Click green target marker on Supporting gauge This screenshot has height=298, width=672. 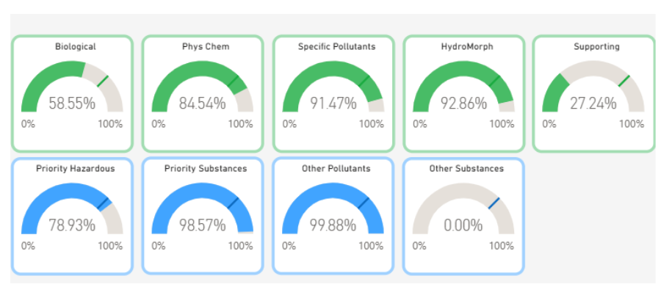pyautogui.click(x=624, y=81)
